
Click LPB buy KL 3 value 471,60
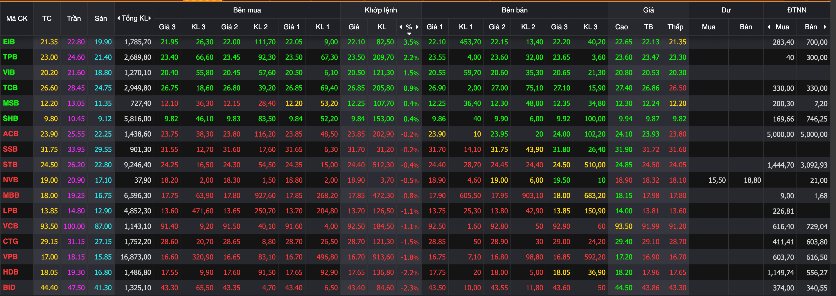coord(202,211)
